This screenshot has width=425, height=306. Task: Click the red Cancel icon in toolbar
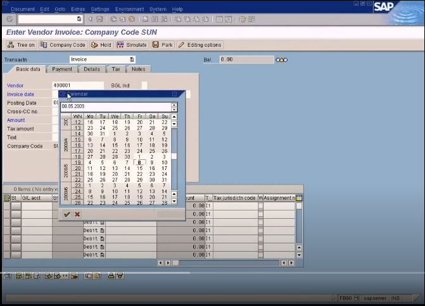point(132,19)
